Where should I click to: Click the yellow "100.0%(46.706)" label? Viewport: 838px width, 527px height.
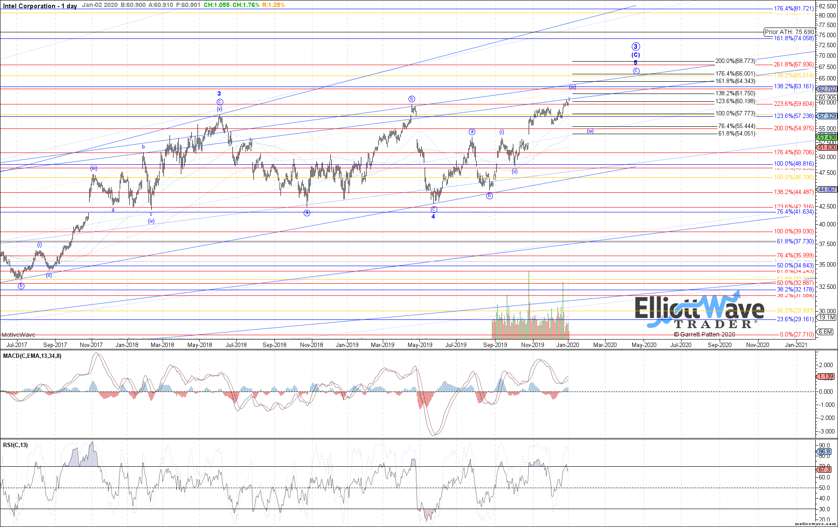[x=794, y=177]
